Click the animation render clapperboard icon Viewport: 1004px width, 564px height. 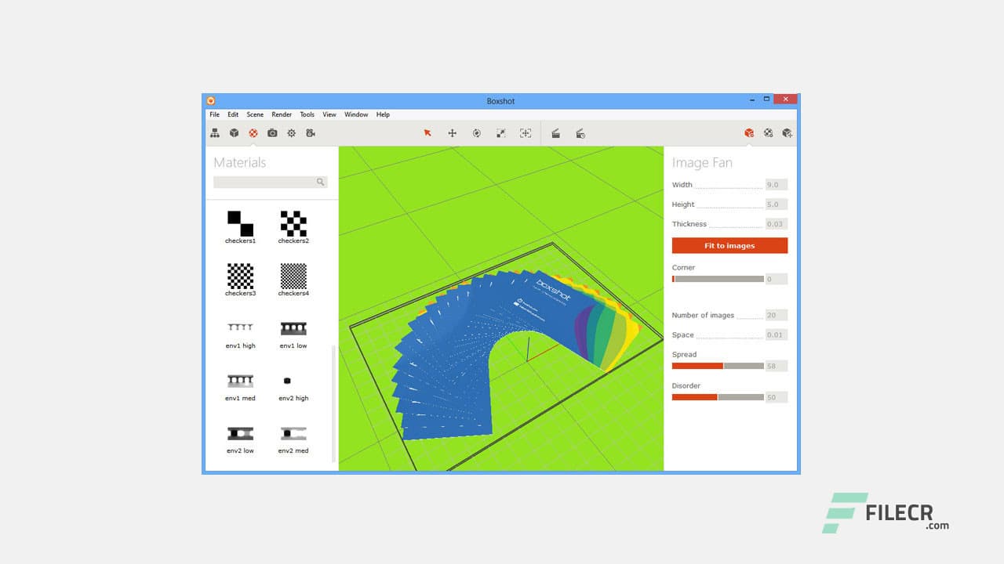pos(555,133)
